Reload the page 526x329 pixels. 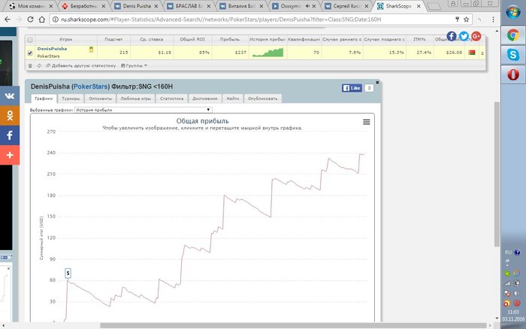[x=30, y=20]
